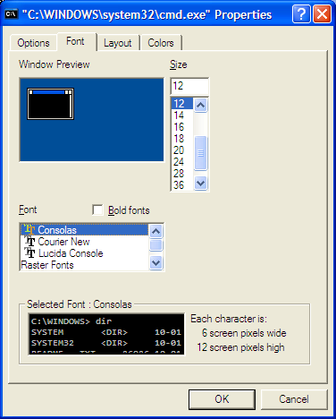Open the Colors tab

tap(161, 43)
